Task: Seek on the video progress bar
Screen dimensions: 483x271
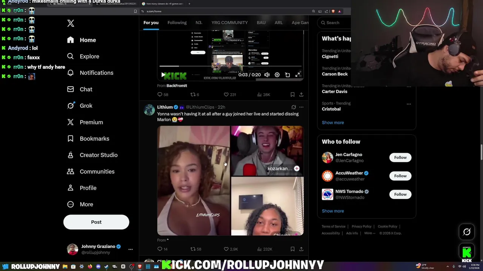Action: point(231,66)
